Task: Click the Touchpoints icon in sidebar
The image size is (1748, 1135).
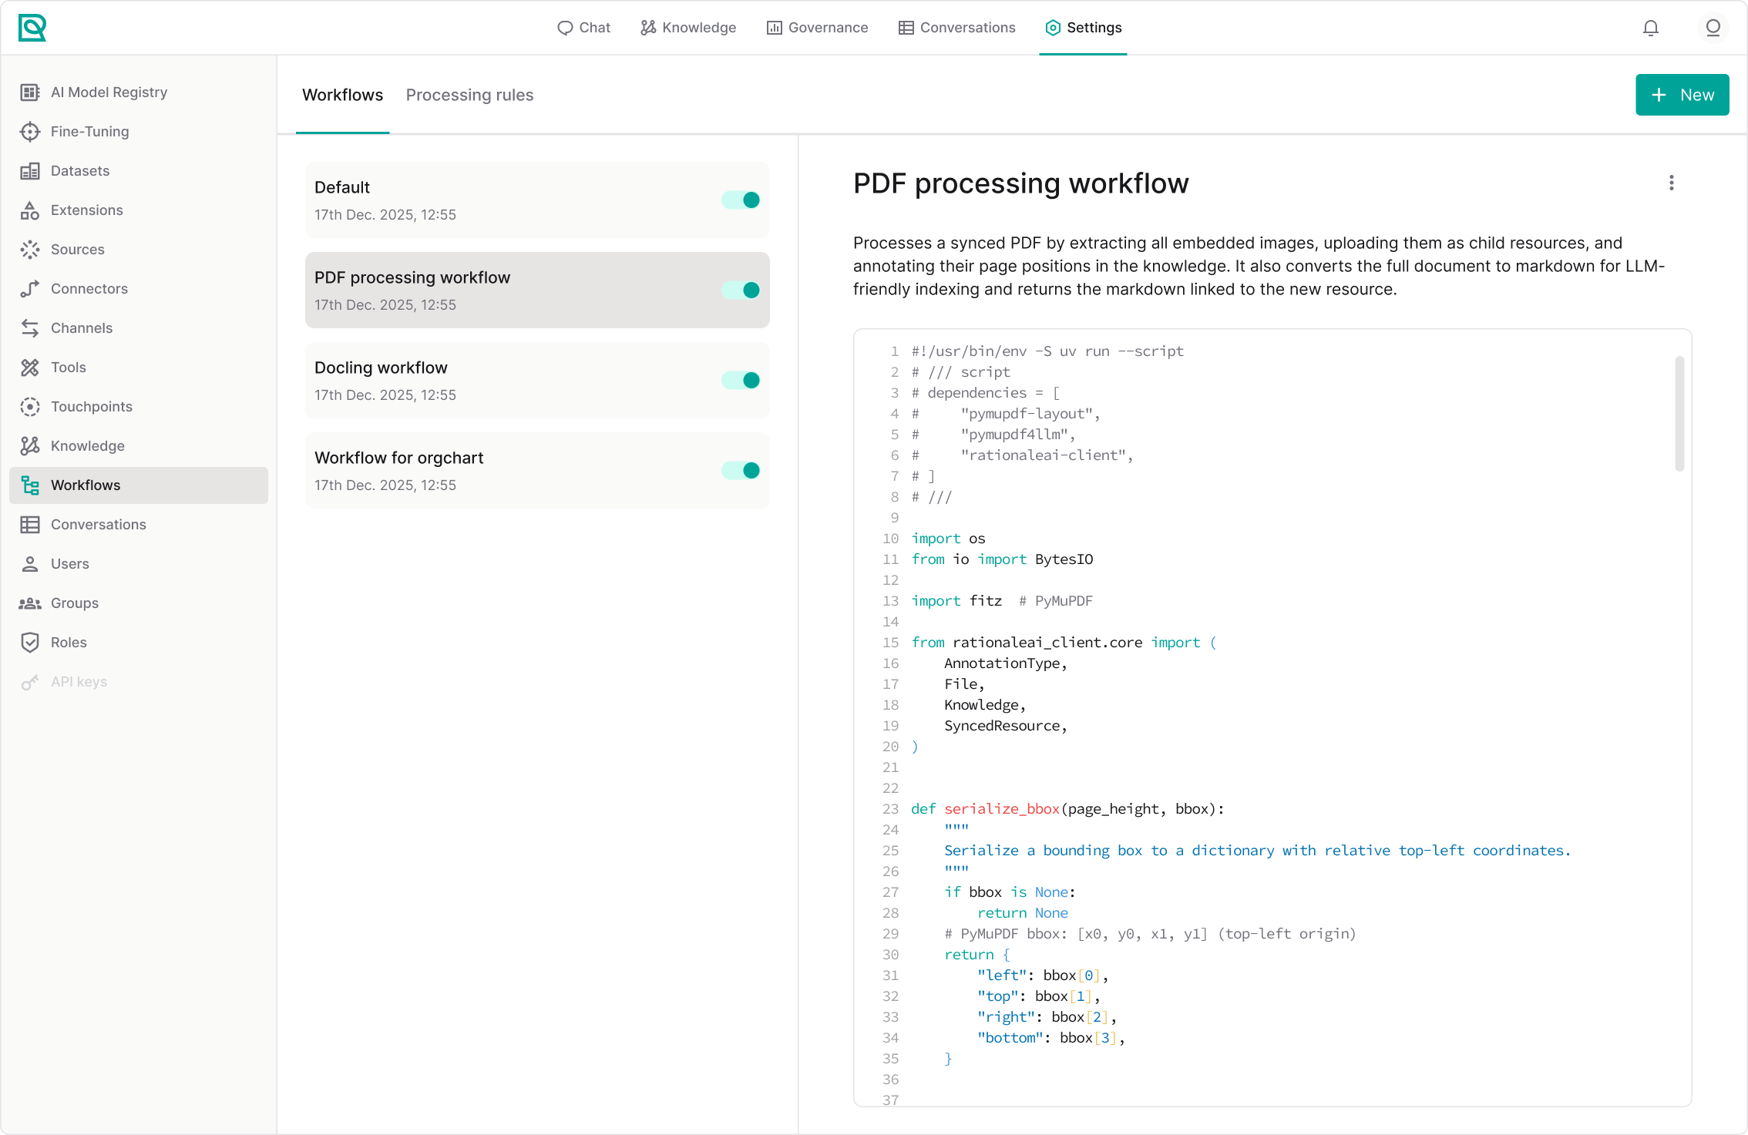Action: click(x=30, y=407)
